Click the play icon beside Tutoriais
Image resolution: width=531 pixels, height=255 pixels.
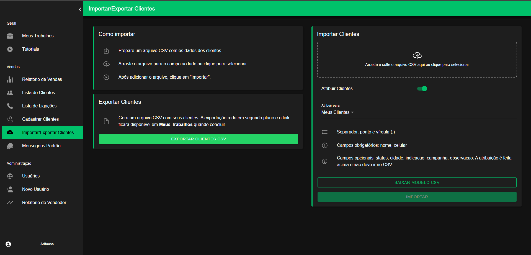click(10, 49)
